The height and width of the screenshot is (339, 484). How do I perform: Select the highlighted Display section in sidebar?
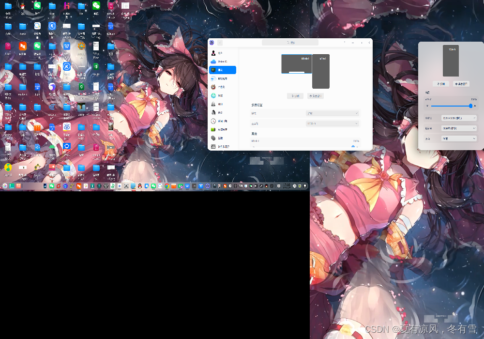pyautogui.click(x=223, y=70)
